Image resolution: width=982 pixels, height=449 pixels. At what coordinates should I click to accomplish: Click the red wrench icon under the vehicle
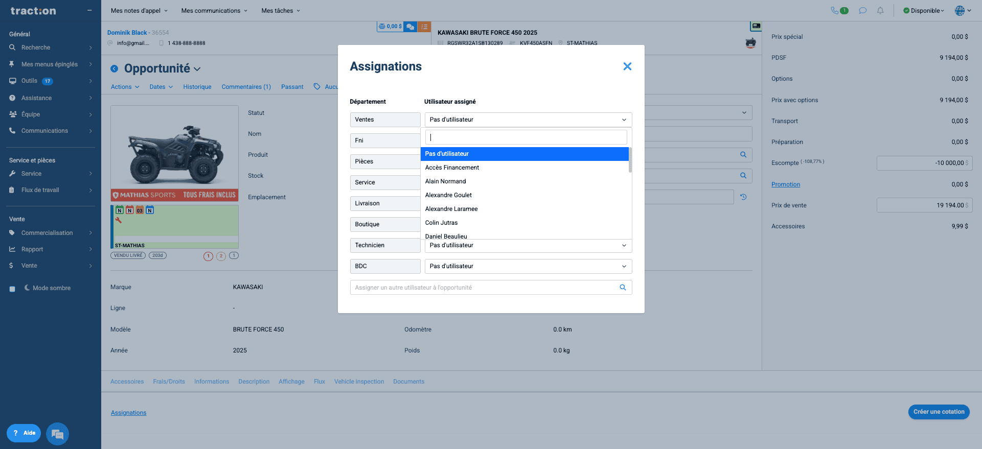(x=119, y=220)
